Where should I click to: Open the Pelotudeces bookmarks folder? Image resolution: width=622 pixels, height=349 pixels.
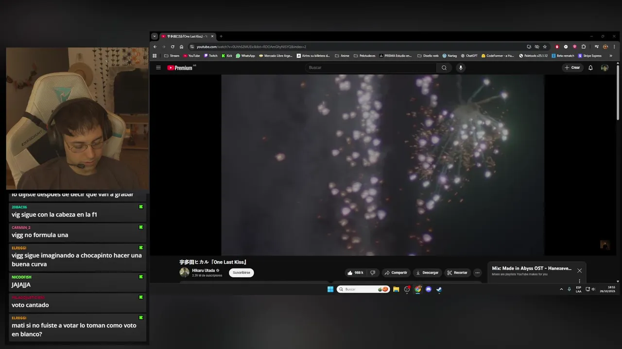[x=364, y=56]
